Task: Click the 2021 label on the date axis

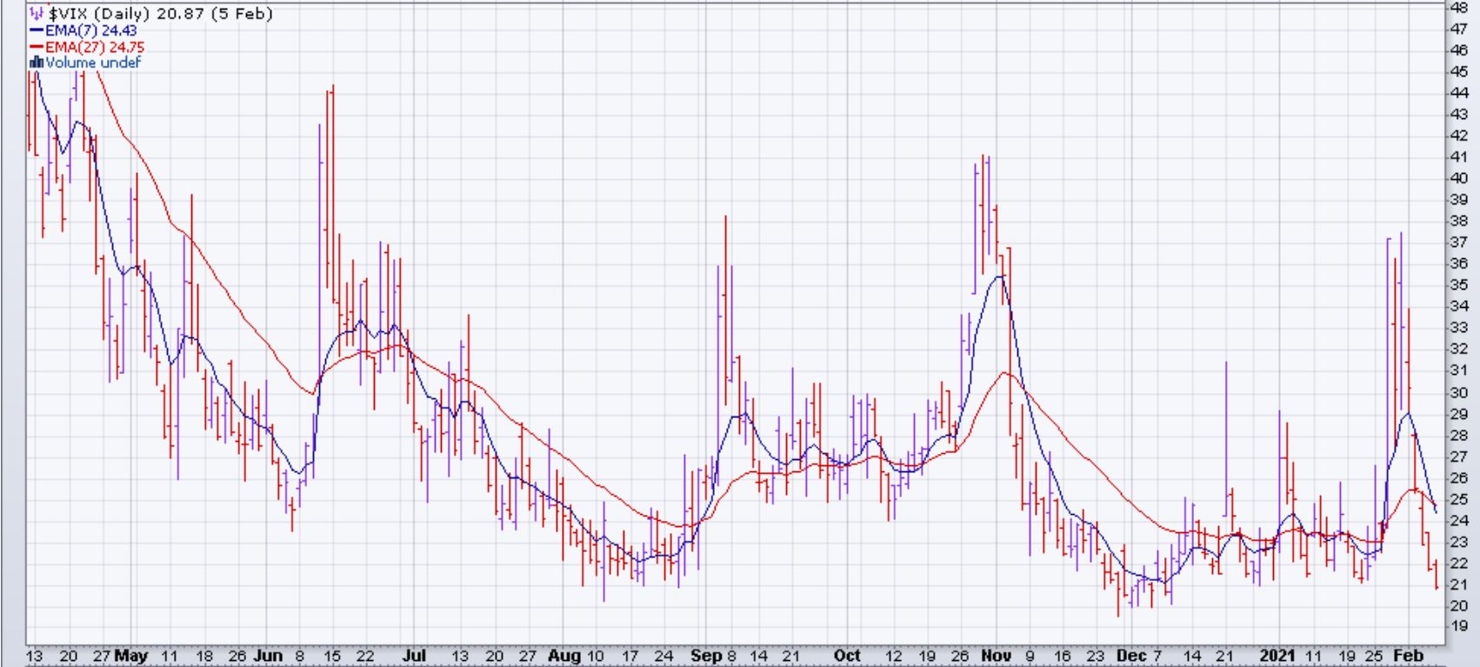Action: [1278, 656]
